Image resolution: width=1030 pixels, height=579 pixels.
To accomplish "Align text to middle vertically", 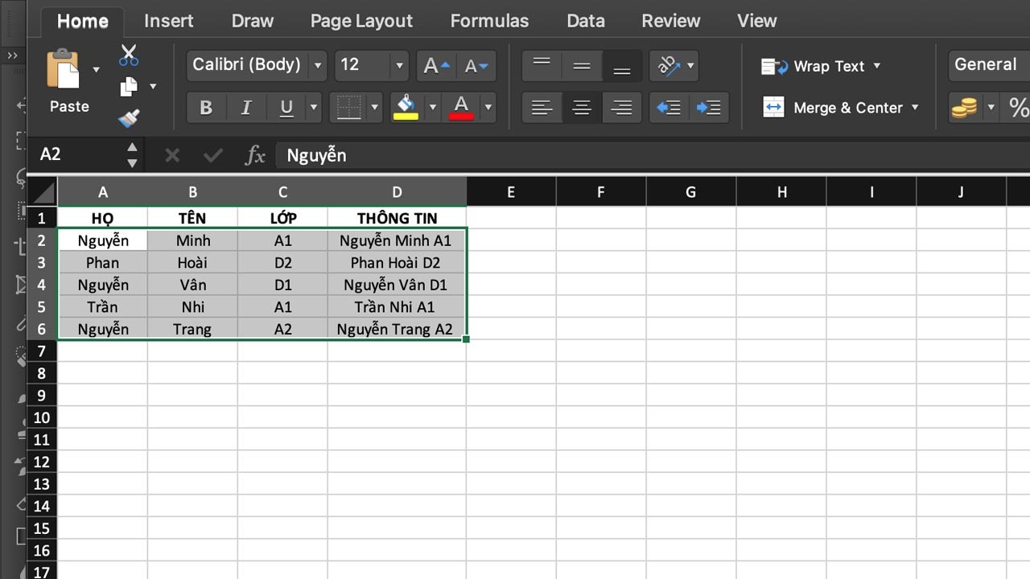I will (x=582, y=65).
